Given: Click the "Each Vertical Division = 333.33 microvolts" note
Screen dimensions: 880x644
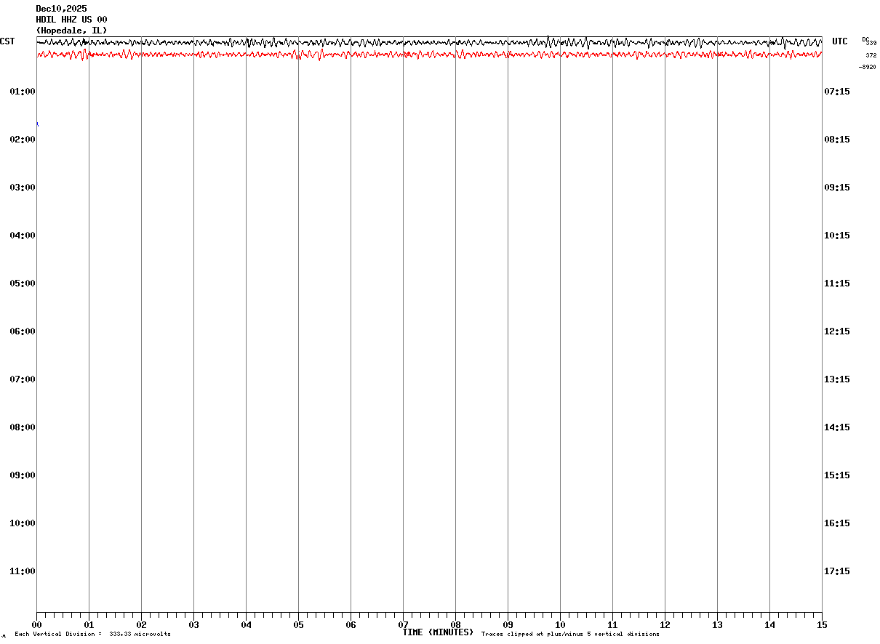Looking at the screenshot, I should tap(93, 635).
